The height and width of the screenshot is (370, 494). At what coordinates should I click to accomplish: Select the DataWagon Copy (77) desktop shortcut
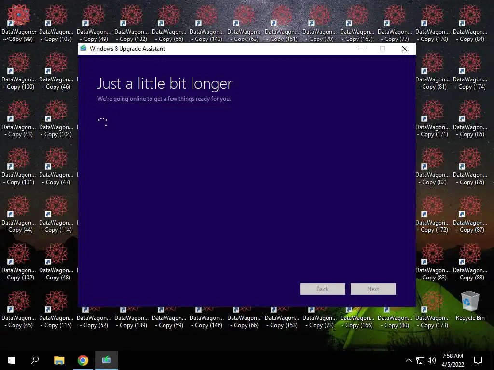395,24
